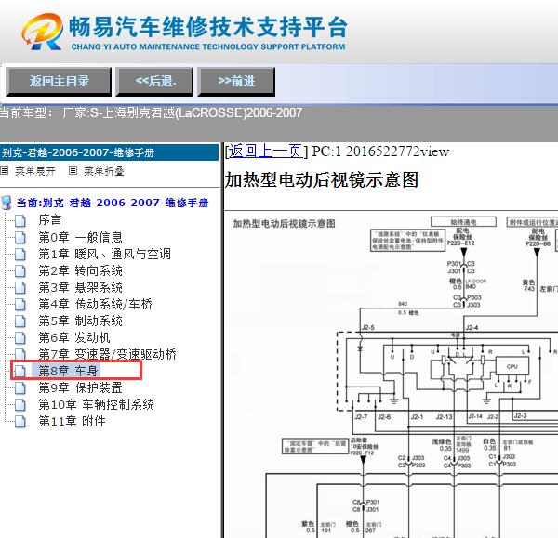Go back with the <<后退 button
Image resolution: width=558 pixels, height=538 pixels.
coord(154,82)
